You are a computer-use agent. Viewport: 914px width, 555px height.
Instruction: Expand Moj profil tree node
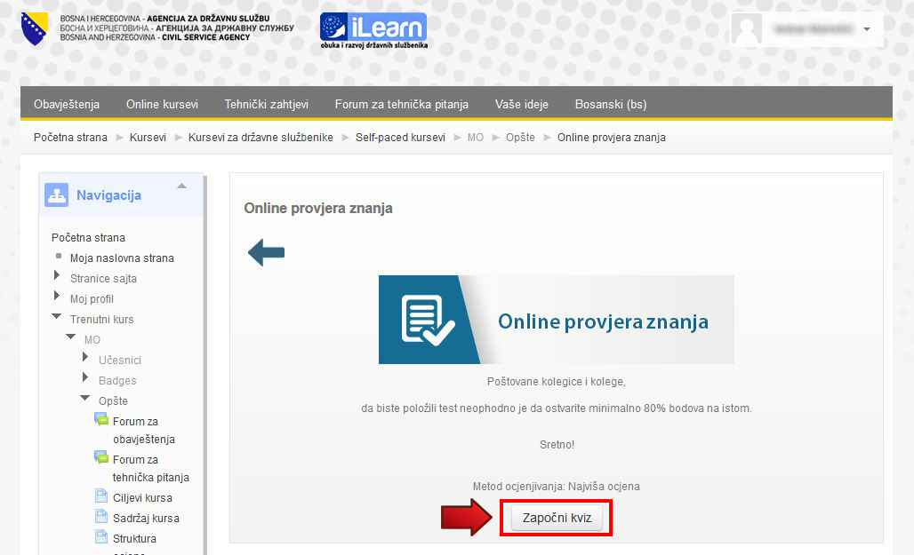(x=58, y=297)
